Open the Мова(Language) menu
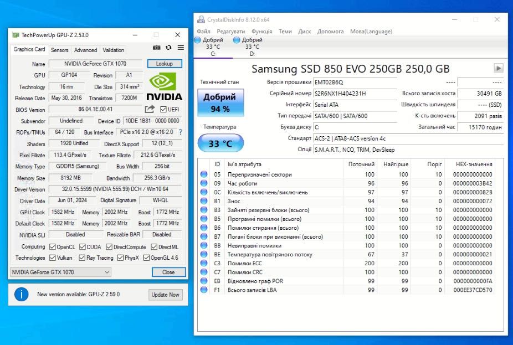The image size is (513, 345). click(371, 32)
